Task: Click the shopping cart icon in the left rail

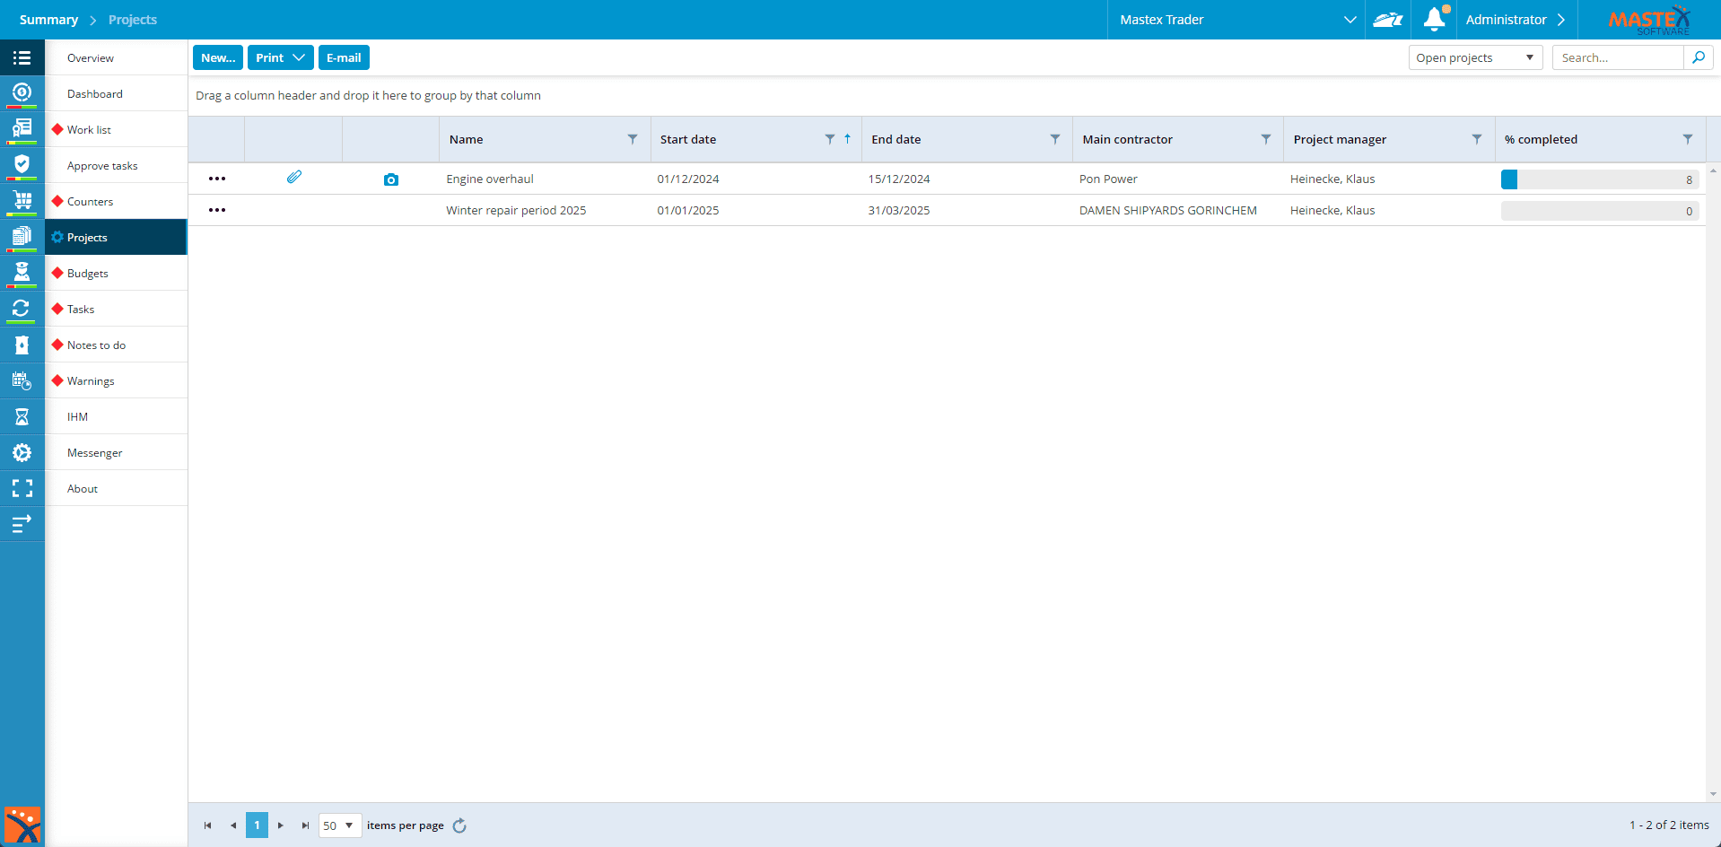Action: 22,200
